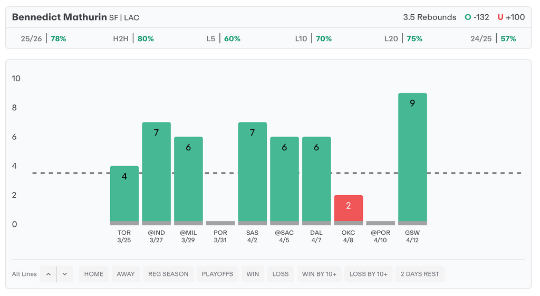
Task: Open the L10 70% split
Action: (x=313, y=39)
